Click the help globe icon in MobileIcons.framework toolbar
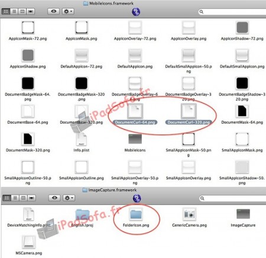The height and width of the screenshot is (258, 266). click(136, 12)
